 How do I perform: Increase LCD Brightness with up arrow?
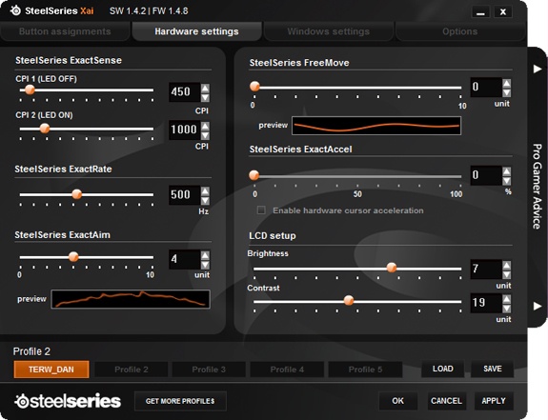506,266
